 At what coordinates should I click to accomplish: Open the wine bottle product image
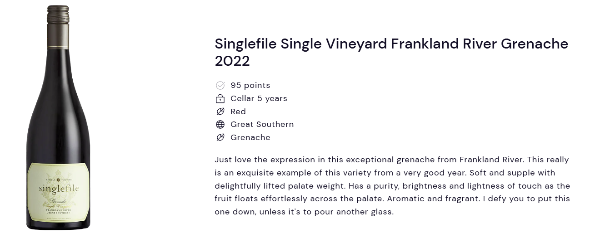tap(58, 117)
